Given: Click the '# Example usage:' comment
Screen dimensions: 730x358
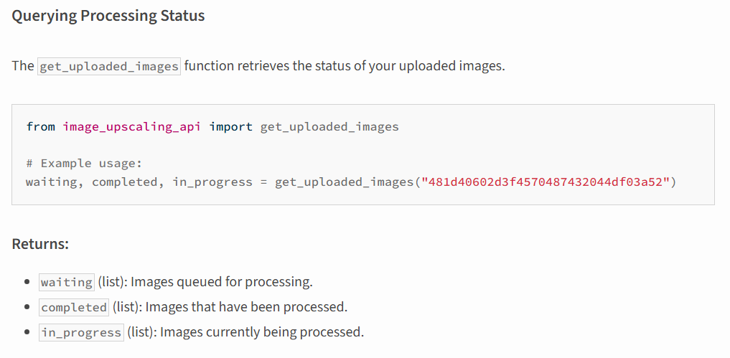Looking at the screenshot, I should point(84,164).
